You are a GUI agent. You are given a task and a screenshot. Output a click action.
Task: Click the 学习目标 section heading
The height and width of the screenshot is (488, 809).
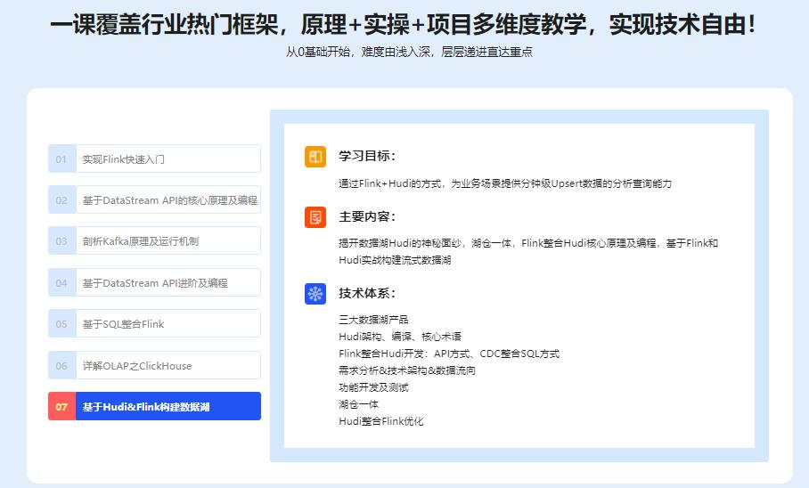(x=367, y=157)
